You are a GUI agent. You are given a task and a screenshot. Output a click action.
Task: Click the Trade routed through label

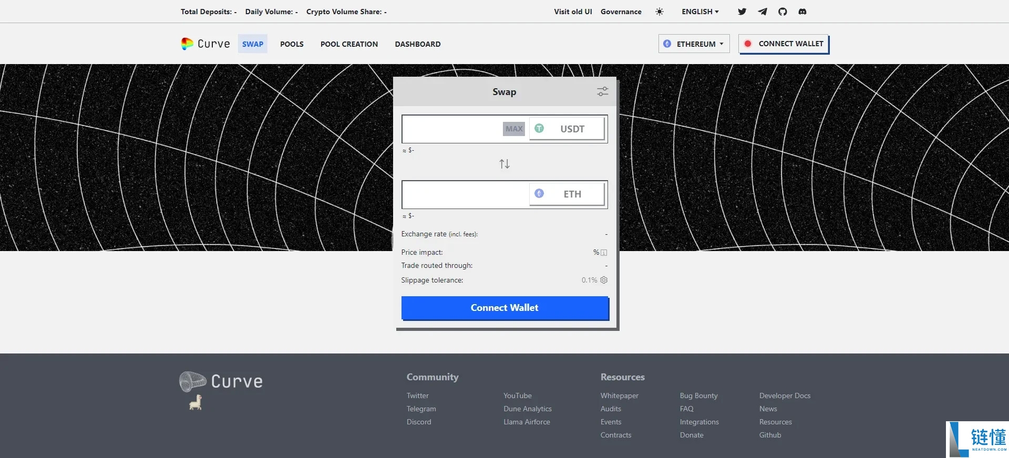(437, 266)
